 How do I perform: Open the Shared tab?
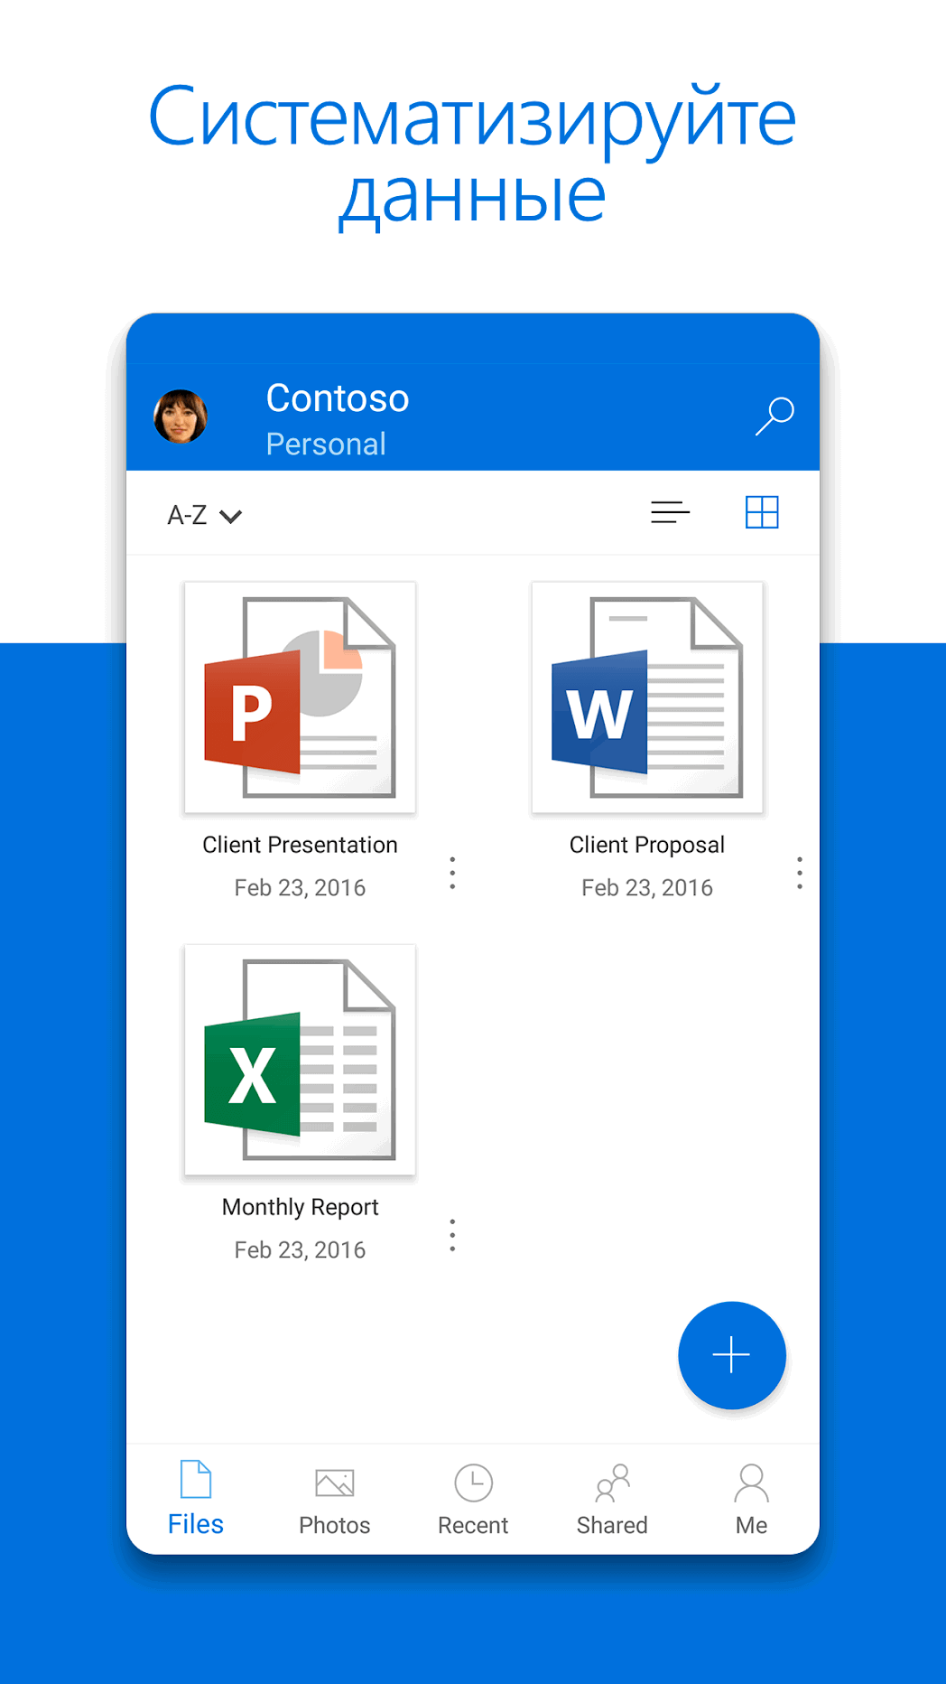click(612, 1502)
